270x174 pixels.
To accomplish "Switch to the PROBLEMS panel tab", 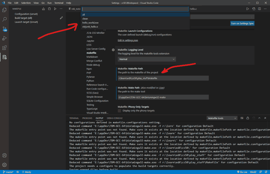I will (87, 118).
